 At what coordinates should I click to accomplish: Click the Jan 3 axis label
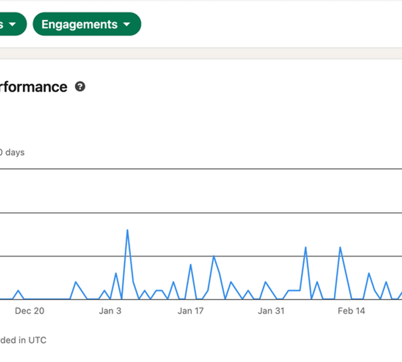coord(110,311)
